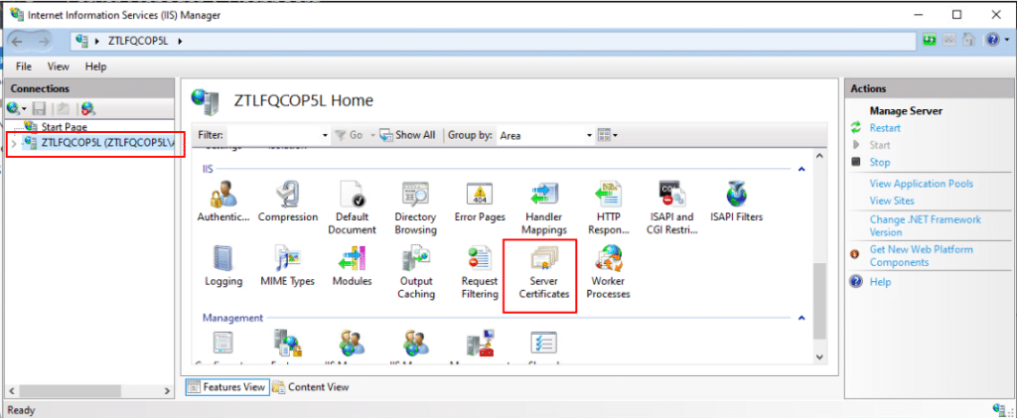Click the features pane scroll down arrow
The image size is (1017, 418).
pos(819,357)
